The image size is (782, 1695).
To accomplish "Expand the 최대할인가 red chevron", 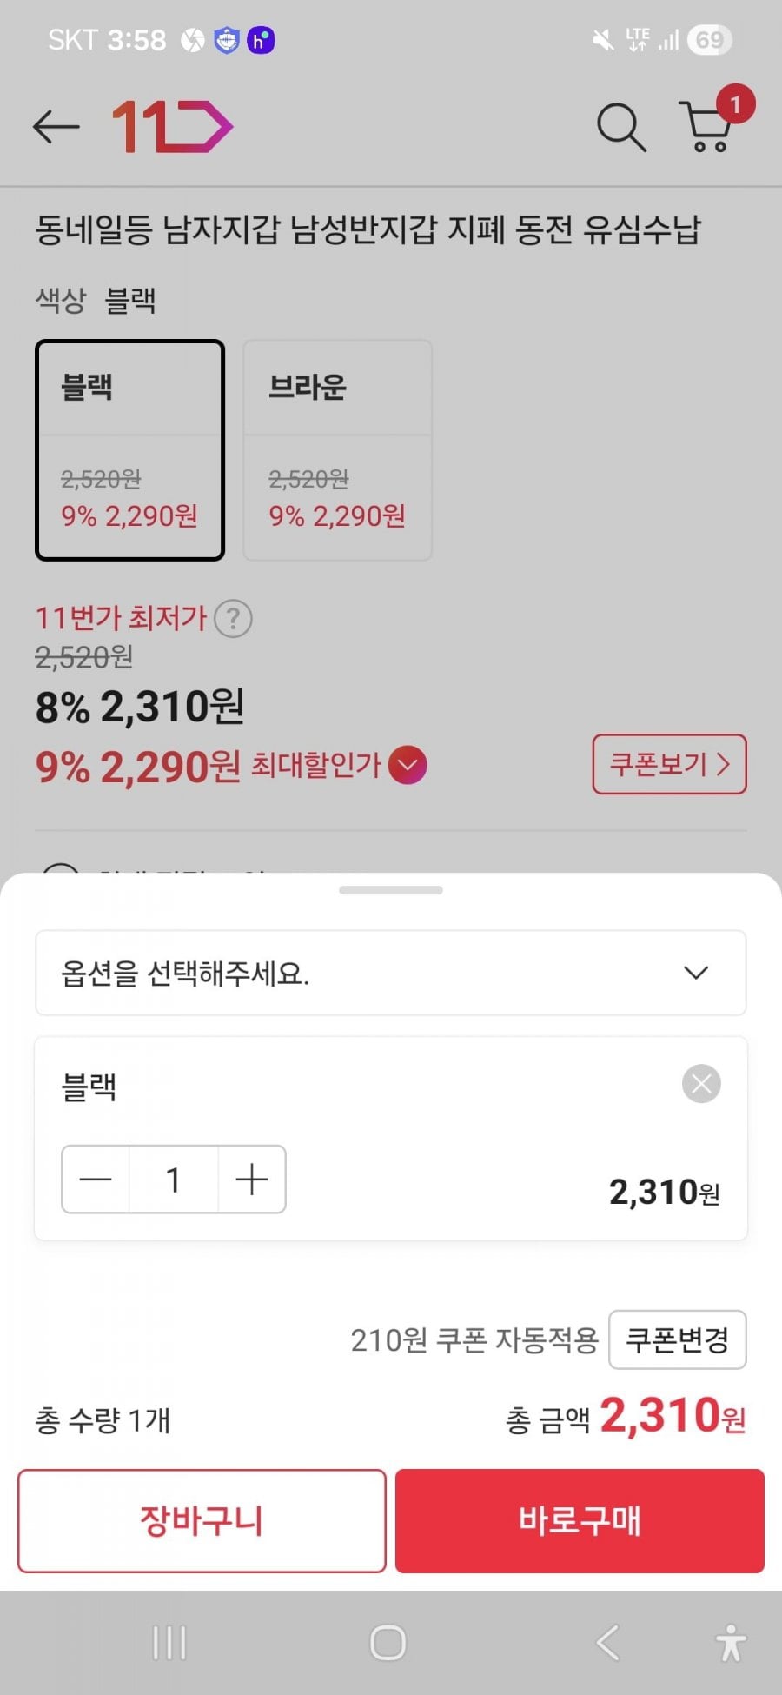I will (408, 766).
